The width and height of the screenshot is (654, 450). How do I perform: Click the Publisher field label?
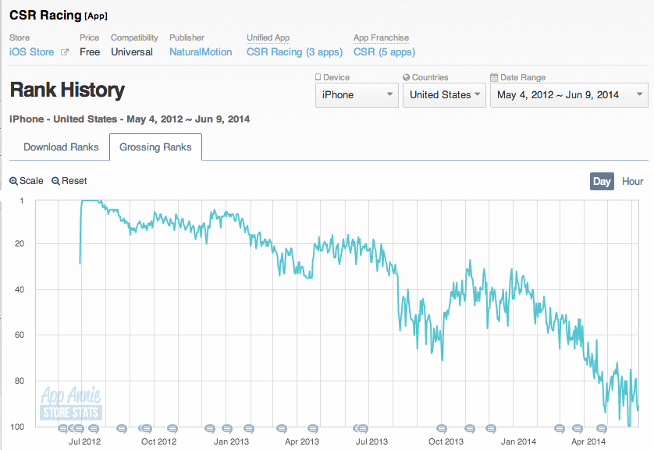pos(187,37)
